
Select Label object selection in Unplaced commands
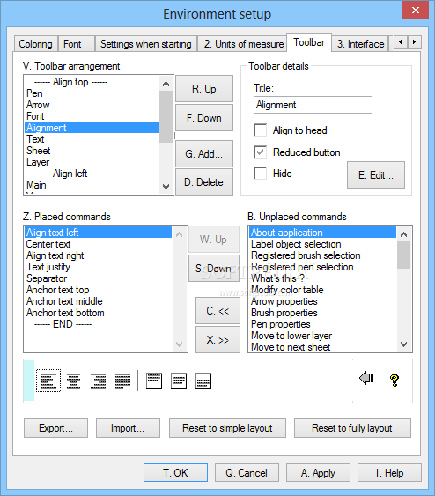click(x=323, y=244)
